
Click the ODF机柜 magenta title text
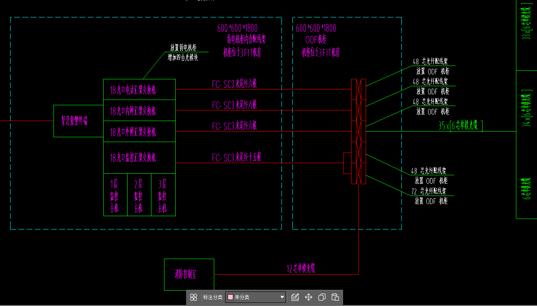pos(316,40)
